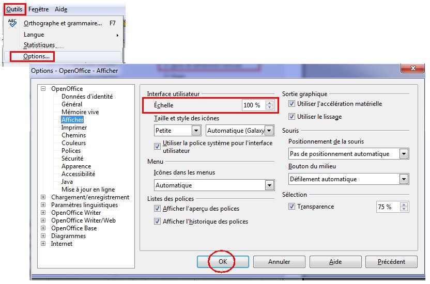Toggle 'Utiliser l'accélération matérielle' checkbox

tap(292, 104)
